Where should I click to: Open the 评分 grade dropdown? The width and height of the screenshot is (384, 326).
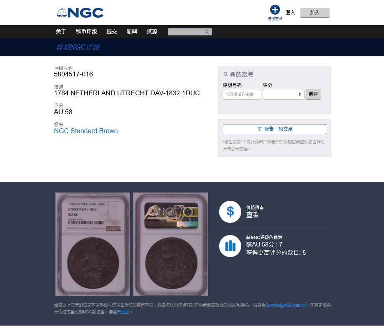[284, 94]
